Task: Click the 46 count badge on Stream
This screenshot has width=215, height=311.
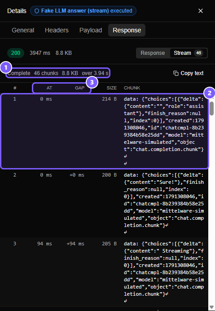Action: (x=198, y=53)
